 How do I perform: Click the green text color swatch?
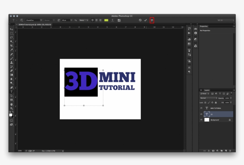pyautogui.click(x=106, y=20)
